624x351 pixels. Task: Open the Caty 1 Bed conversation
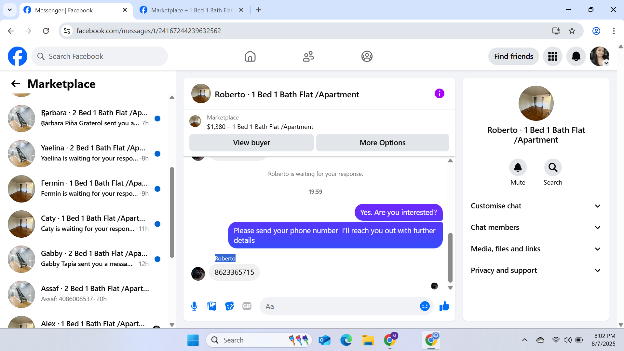click(x=85, y=224)
